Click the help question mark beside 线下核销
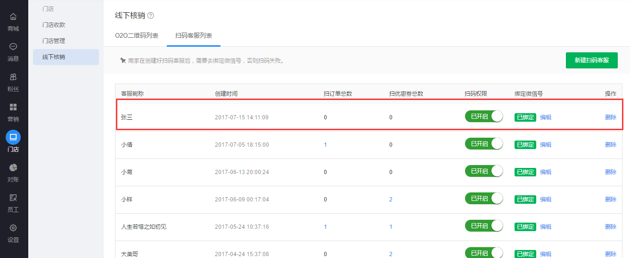 click(151, 16)
